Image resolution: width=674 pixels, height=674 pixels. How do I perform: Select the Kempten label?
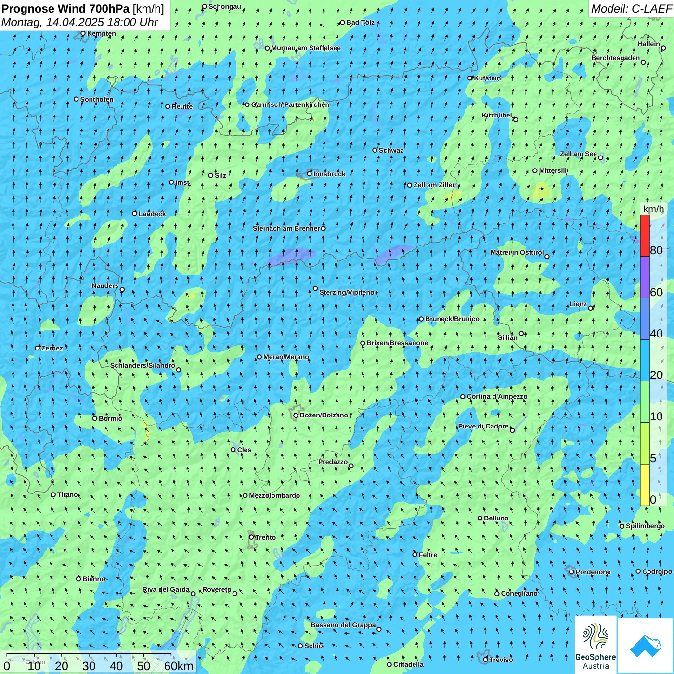(x=102, y=34)
